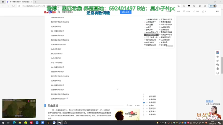223x125 pixels.
Task: Open File Explorer from taskbar
Action: (20, 123)
